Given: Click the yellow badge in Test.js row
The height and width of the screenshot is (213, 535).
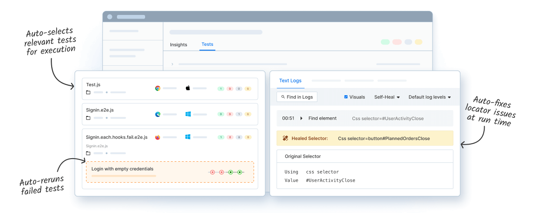Looking at the screenshot, I should click(248, 89).
